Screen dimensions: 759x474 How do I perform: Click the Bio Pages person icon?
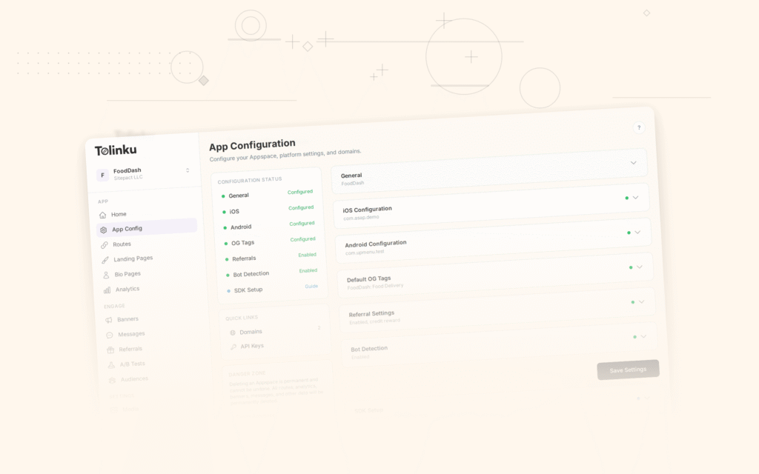pos(106,274)
